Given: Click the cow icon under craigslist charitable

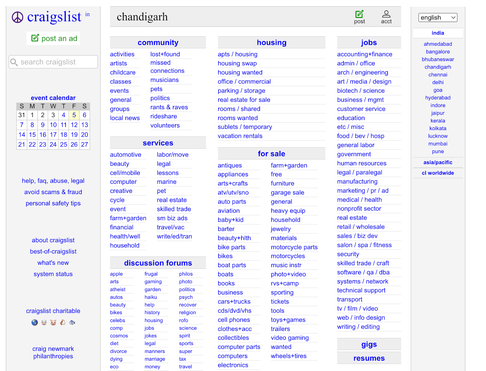Looking at the screenshot, I should pyautogui.click(x=44, y=322).
